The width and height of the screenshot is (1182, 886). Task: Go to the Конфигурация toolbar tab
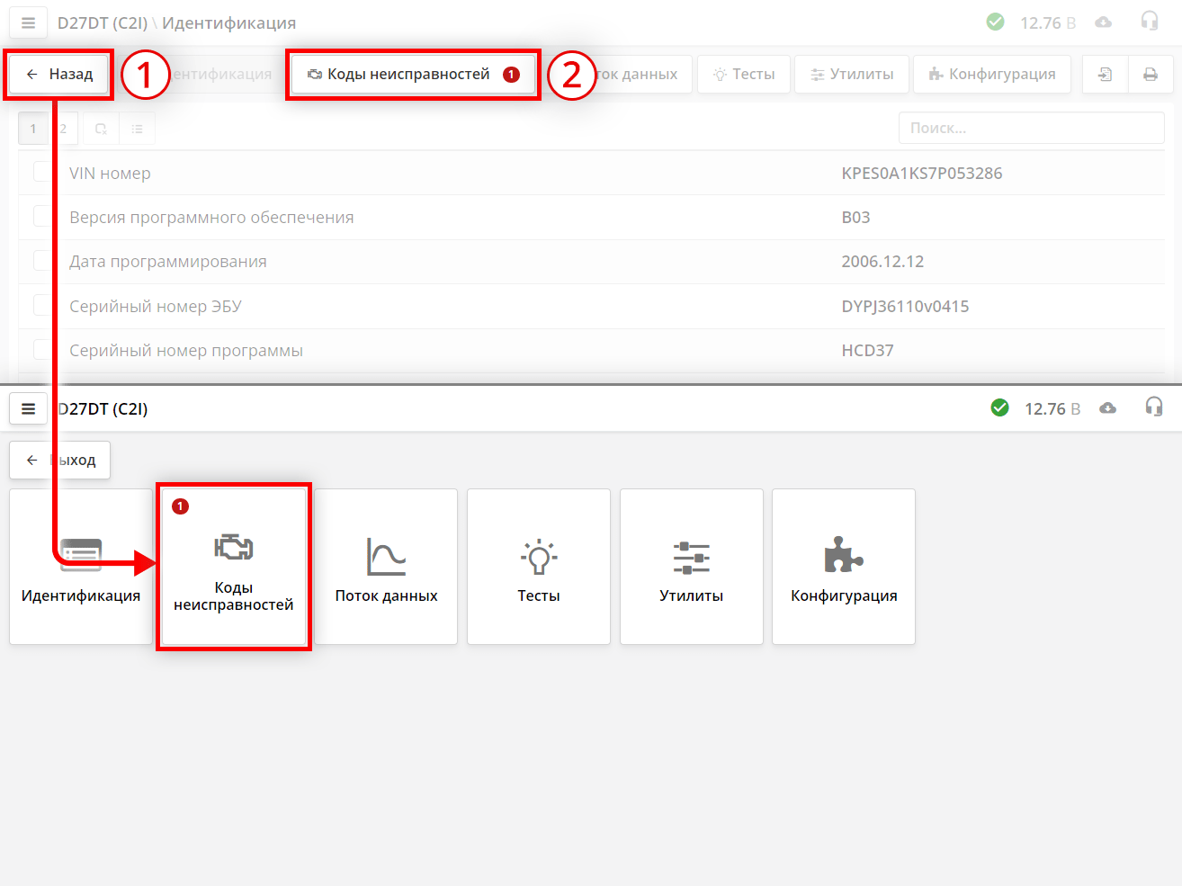(992, 75)
